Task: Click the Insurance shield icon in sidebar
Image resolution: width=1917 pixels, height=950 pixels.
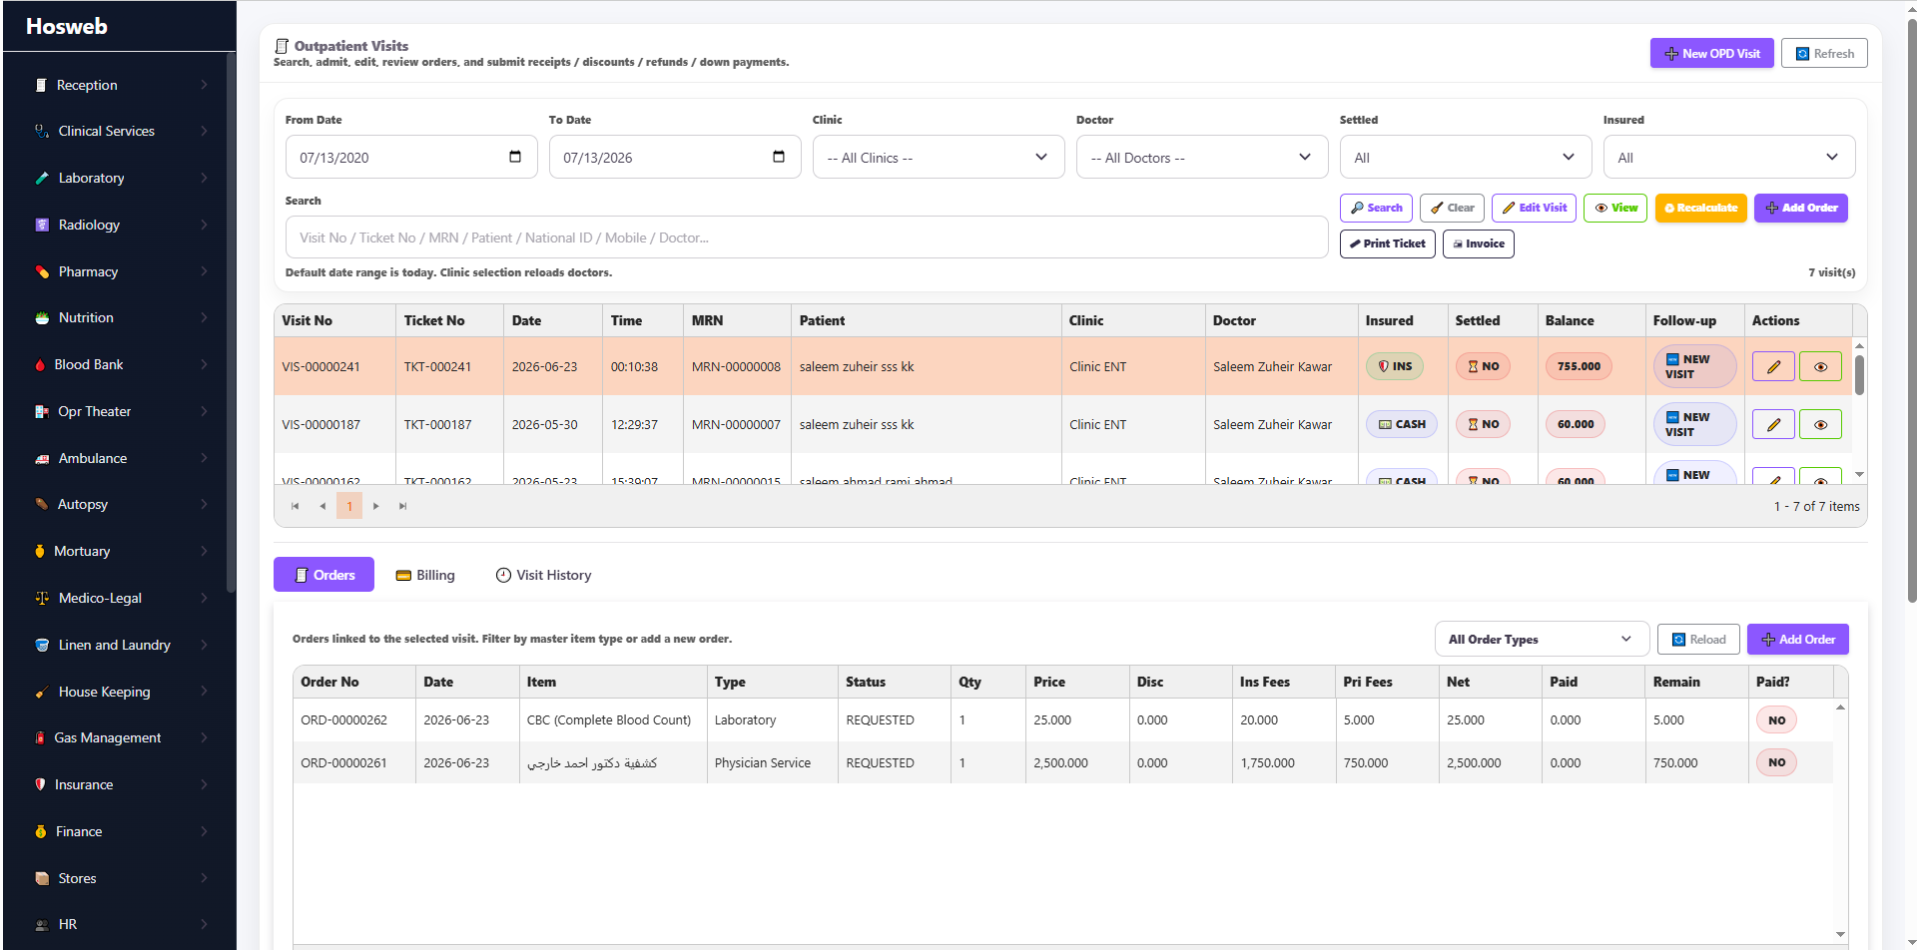Action: tap(40, 784)
